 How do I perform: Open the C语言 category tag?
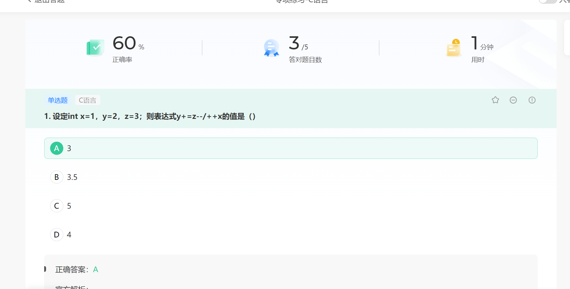pyautogui.click(x=87, y=100)
